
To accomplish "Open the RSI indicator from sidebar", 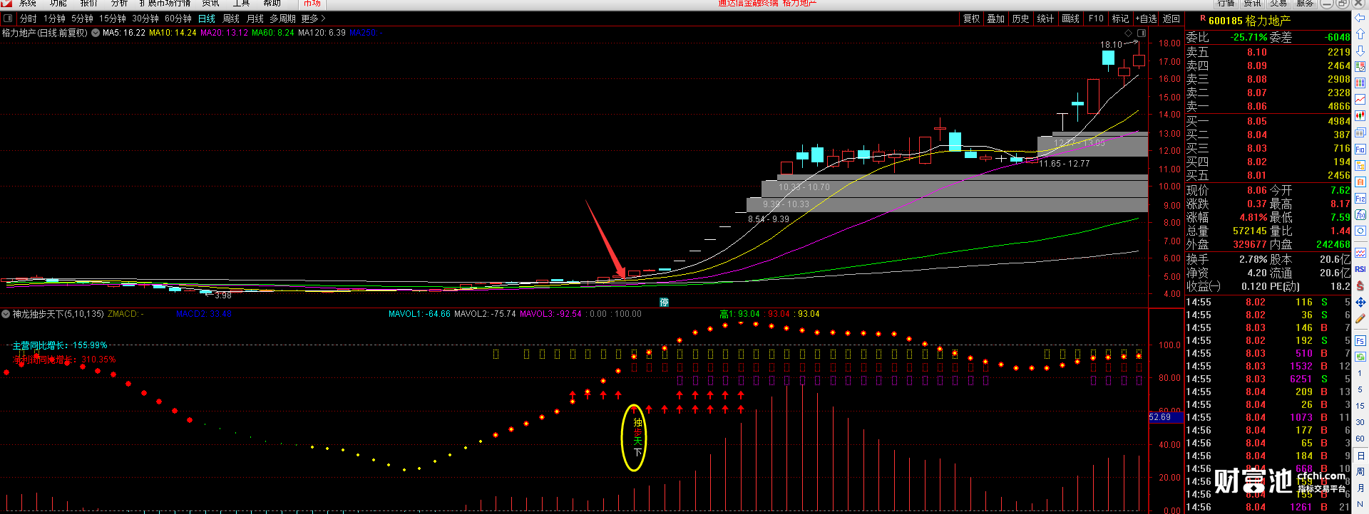I will [x=1360, y=269].
